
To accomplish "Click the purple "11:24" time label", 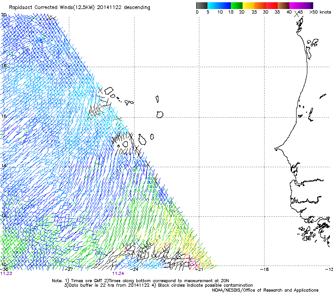I will [x=118, y=274].
